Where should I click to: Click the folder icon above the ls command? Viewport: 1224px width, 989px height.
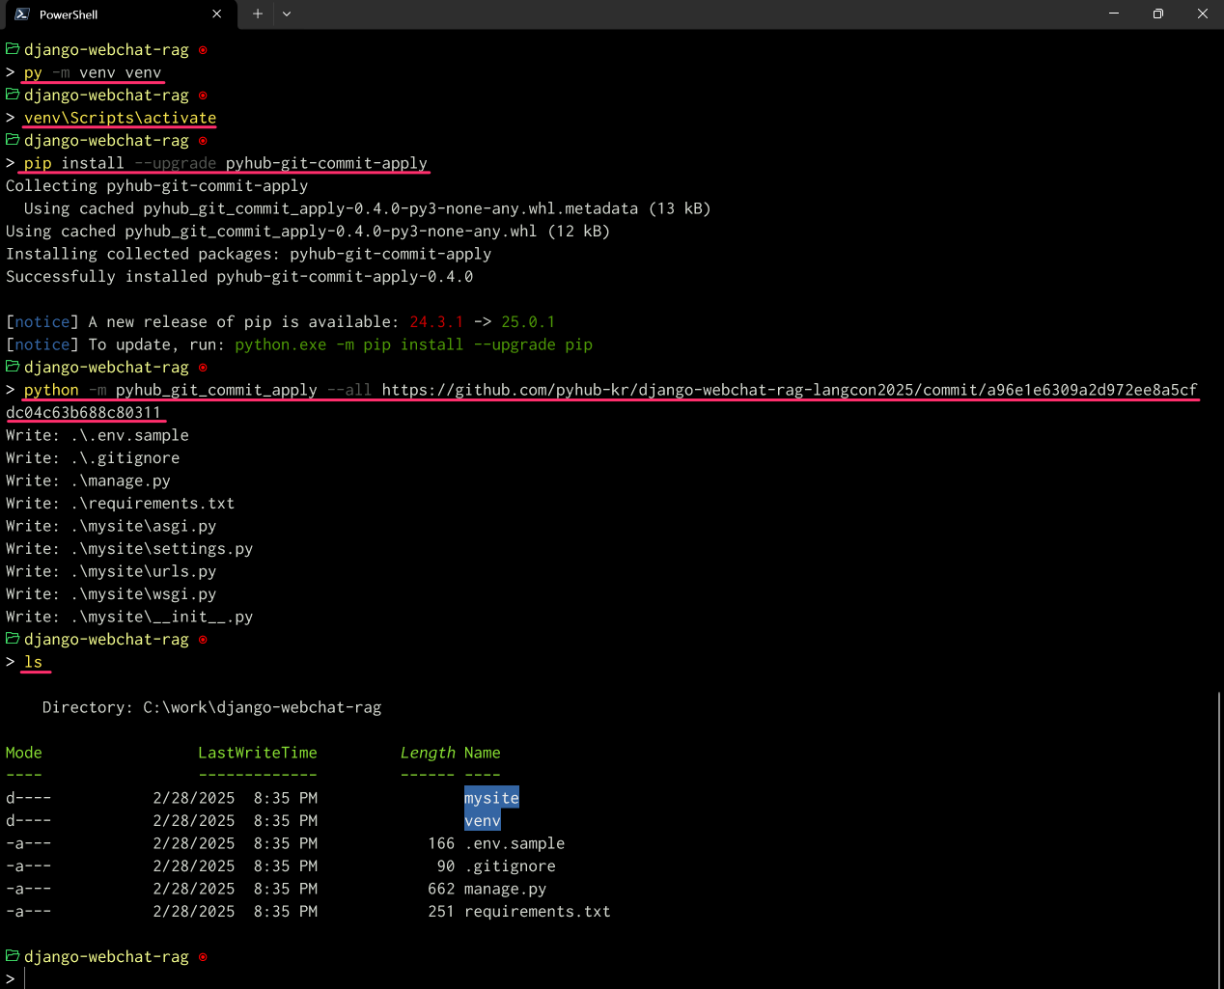12,638
